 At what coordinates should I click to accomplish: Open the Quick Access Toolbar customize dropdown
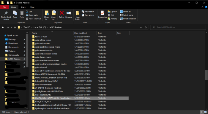click(x=14, y=3)
